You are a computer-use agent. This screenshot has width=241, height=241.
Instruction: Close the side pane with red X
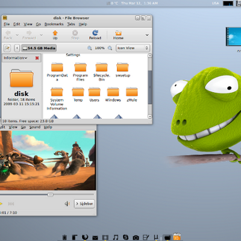click(37, 58)
